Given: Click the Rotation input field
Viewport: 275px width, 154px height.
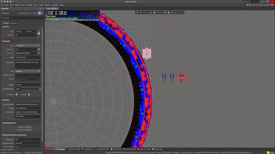Looking at the screenshot, I should pyautogui.click(x=26, y=35).
